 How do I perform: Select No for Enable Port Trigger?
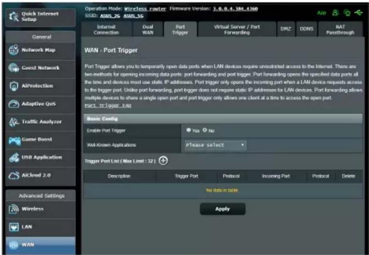tap(205, 130)
